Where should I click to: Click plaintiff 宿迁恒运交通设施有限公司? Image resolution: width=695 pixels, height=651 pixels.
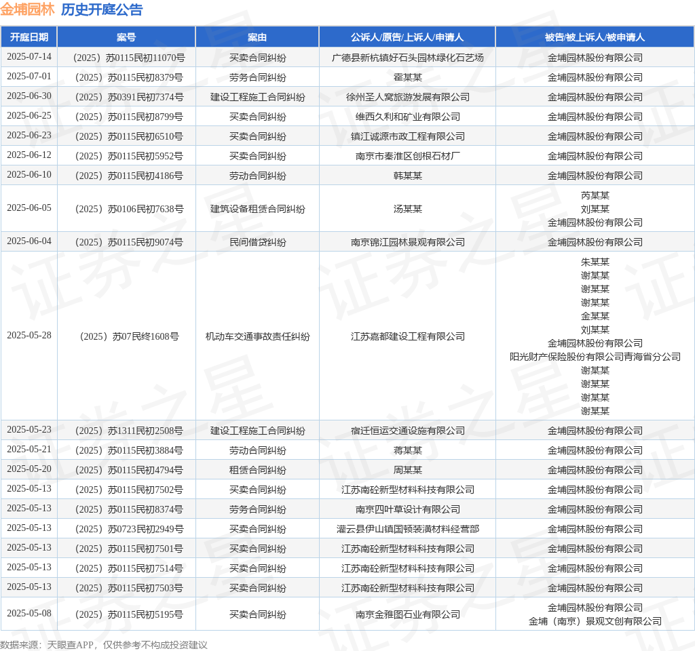click(x=407, y=431)
